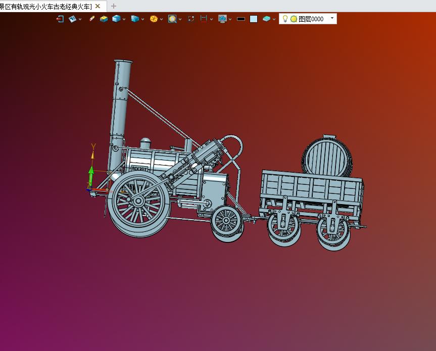
Task: Toggle the layer light bulb visibility
Action: click(285, 19)
